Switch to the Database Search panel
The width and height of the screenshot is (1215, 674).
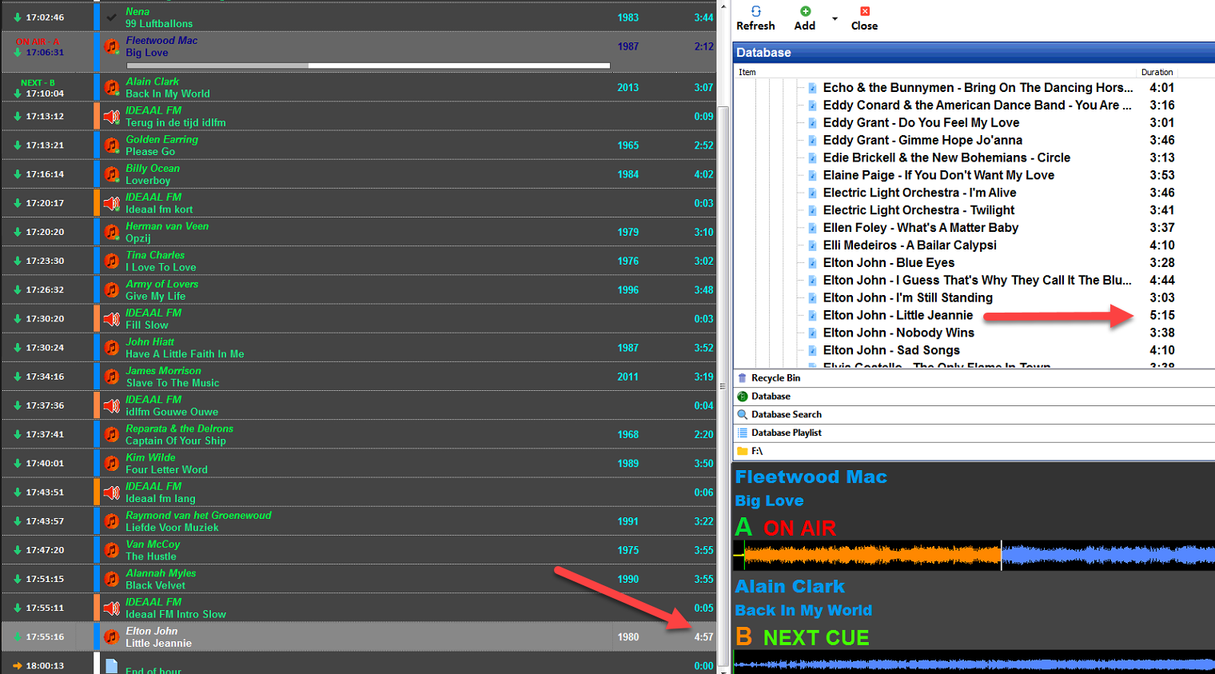coord(786,414)
